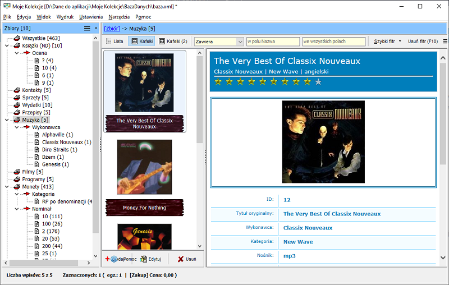449x285 pixels.
Task: Click the document icon next to Alphaville (1)
Action: pos(36,135)
